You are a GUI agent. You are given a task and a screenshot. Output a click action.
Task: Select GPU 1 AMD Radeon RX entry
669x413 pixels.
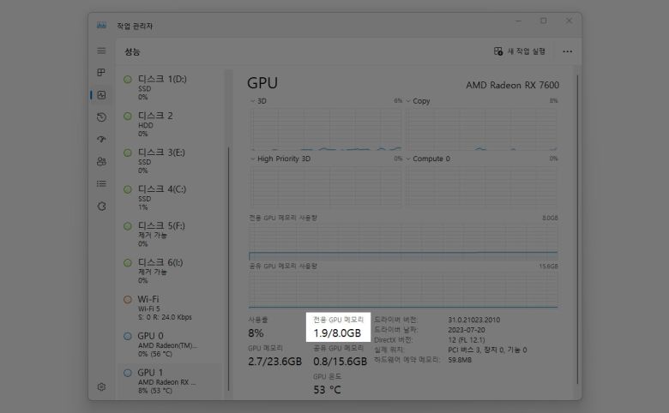coord(171,381)
